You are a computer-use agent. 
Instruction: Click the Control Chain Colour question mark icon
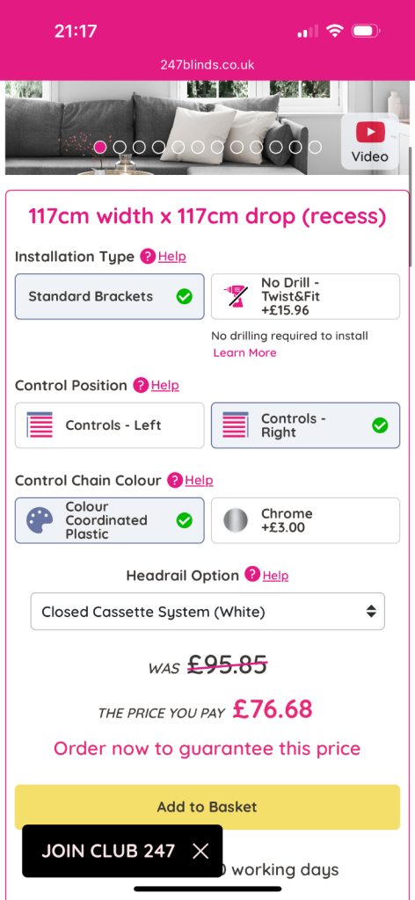(175, 481)
